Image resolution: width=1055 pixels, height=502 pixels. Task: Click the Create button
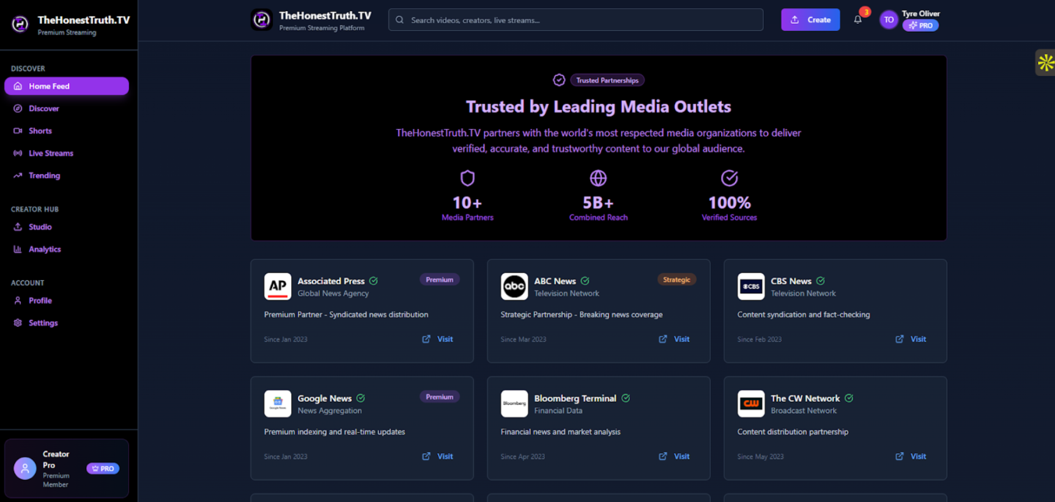click(810, 20)
